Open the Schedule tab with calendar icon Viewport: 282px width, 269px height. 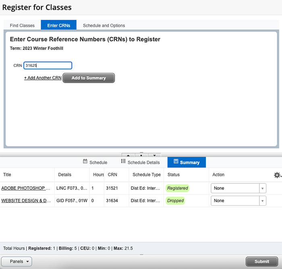95,163
